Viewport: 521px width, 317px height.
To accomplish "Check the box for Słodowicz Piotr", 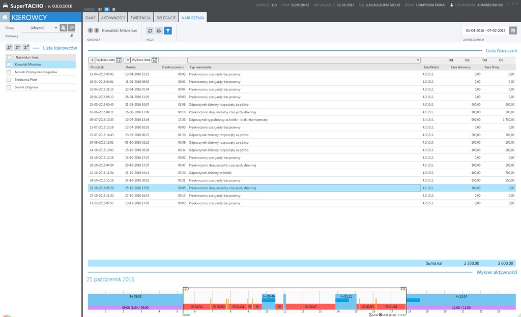I will click(x=9, y=80).
